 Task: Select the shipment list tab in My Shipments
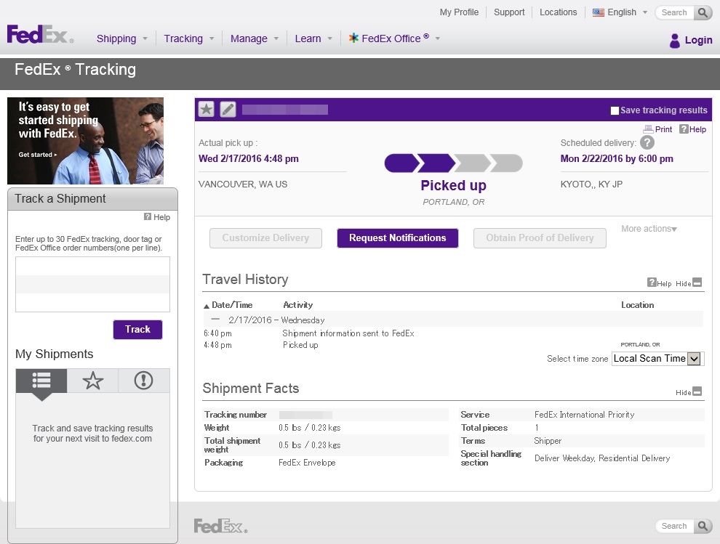coord(41,381)
